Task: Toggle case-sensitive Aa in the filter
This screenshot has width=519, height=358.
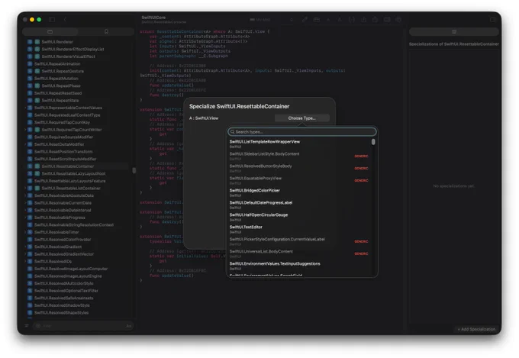Action: tap(129, 326)
